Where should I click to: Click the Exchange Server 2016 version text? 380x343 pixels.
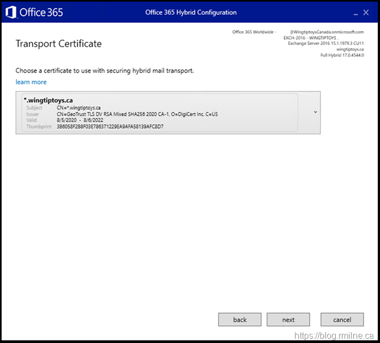pos(326,43)
